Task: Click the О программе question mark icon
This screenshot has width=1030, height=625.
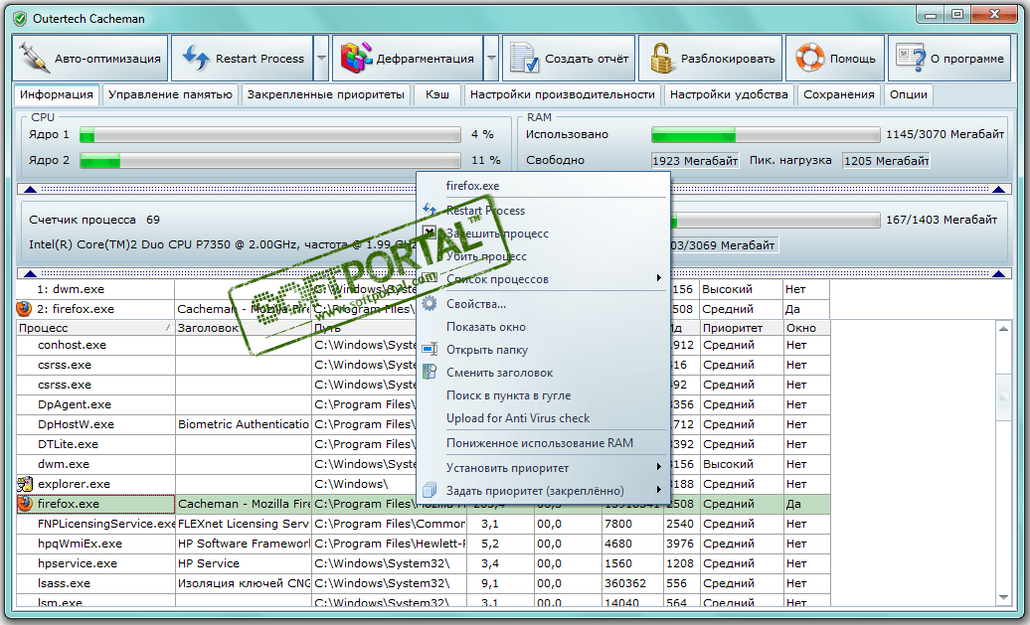Action: (x=911, y=58)
